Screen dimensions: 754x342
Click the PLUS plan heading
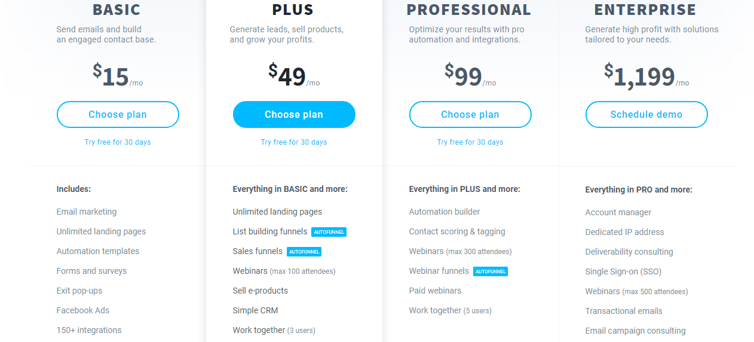pos(293,10)
